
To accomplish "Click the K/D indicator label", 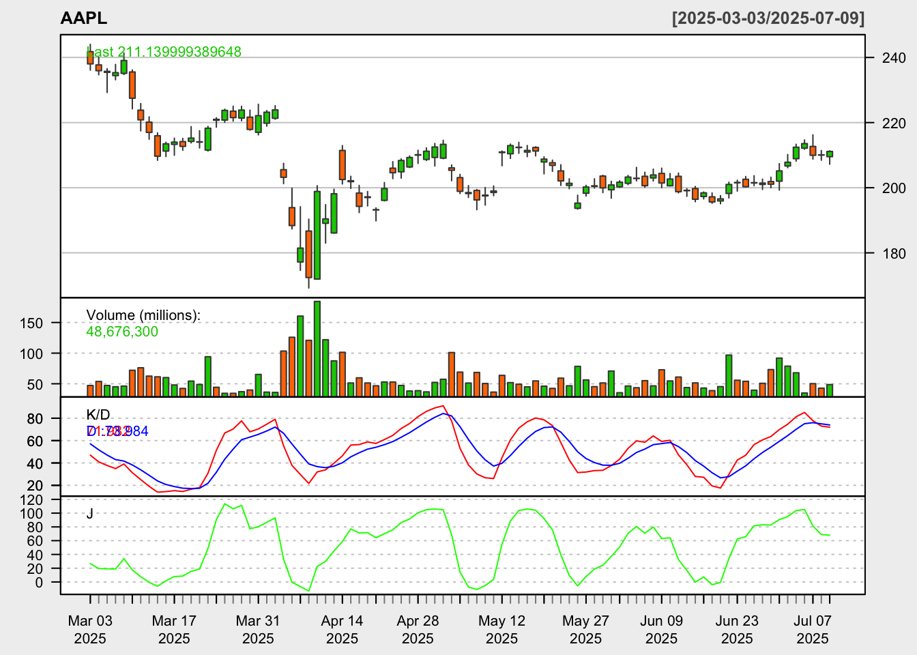I will point(98,415).
